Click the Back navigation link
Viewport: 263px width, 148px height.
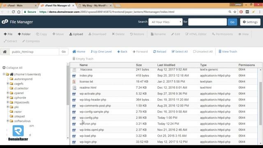click(x=122, y=51)
